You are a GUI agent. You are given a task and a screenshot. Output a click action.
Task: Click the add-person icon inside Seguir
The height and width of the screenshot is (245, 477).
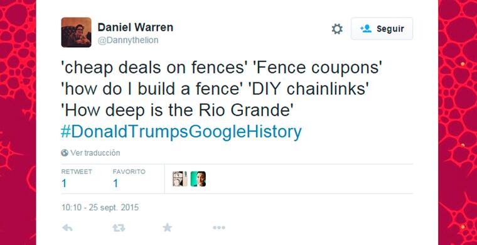coord(366,29)
